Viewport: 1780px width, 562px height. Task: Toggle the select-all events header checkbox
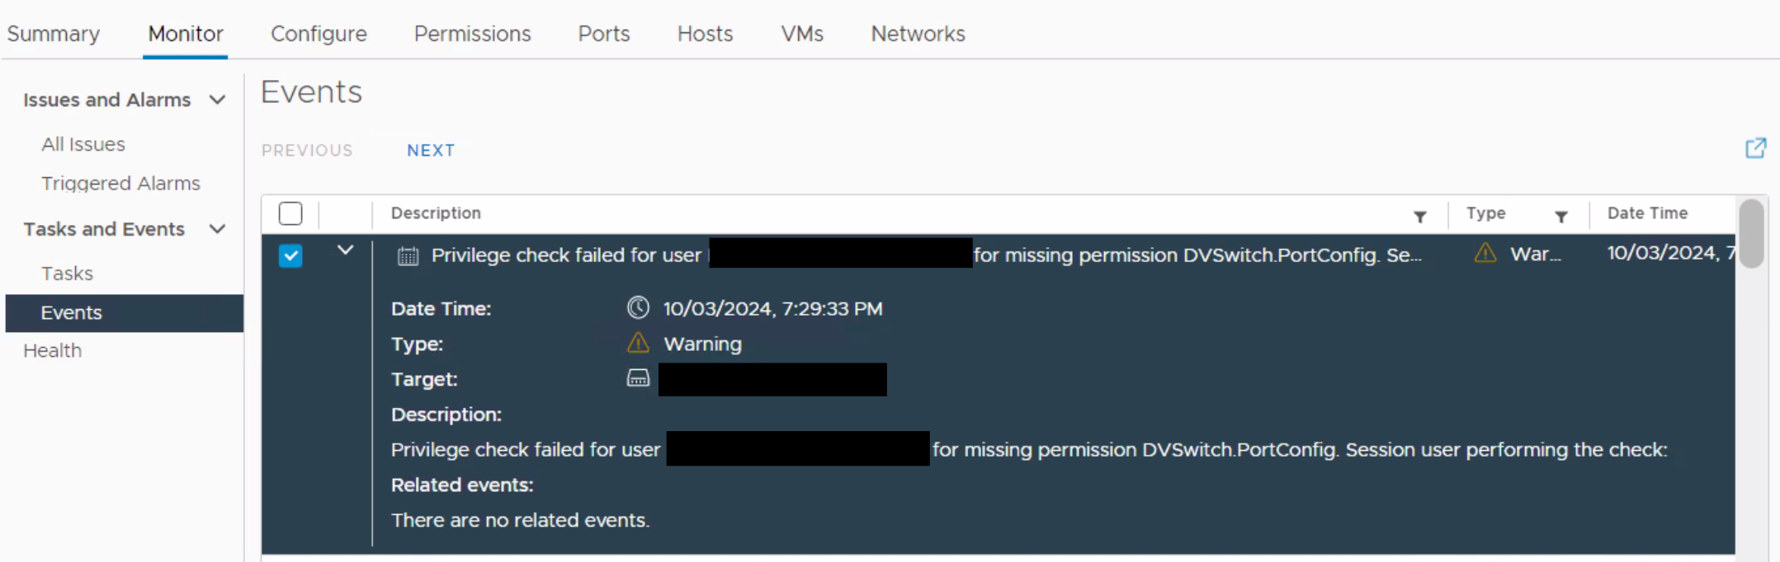(290, 213)
